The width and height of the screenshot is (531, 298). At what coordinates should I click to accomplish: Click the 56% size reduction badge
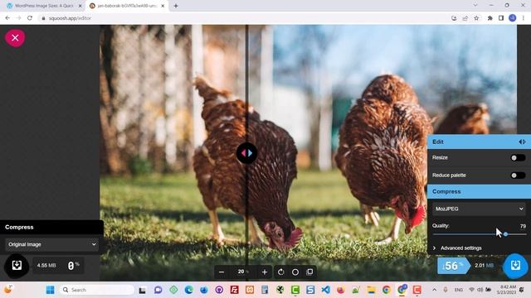pos(454,266)
